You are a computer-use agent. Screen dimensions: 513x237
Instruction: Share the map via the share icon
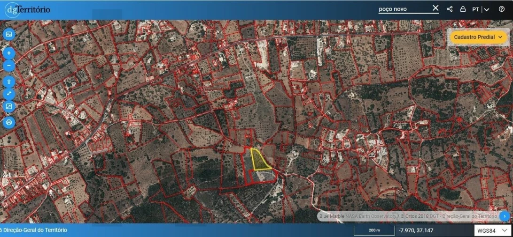450,9
